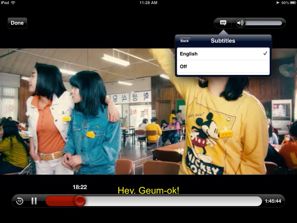This screenshot has width=297, height=223.
Task: Select English subtitles
Action: pyautogui.click(x=223, y=54)
